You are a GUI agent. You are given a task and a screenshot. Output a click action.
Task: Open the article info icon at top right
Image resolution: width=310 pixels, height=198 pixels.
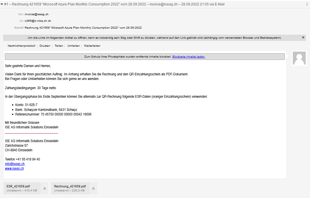tap(307, 4)
